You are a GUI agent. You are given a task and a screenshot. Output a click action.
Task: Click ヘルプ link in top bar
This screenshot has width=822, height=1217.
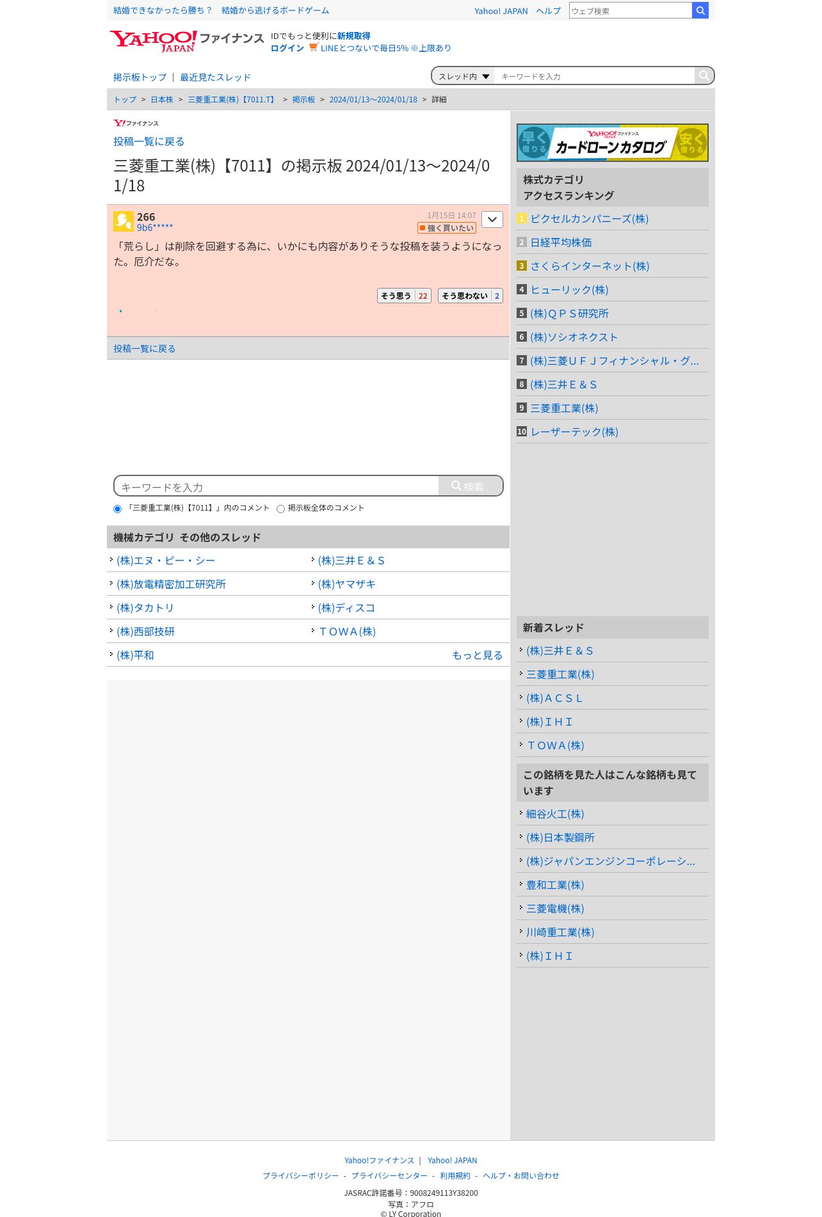(x=549, y=11)
